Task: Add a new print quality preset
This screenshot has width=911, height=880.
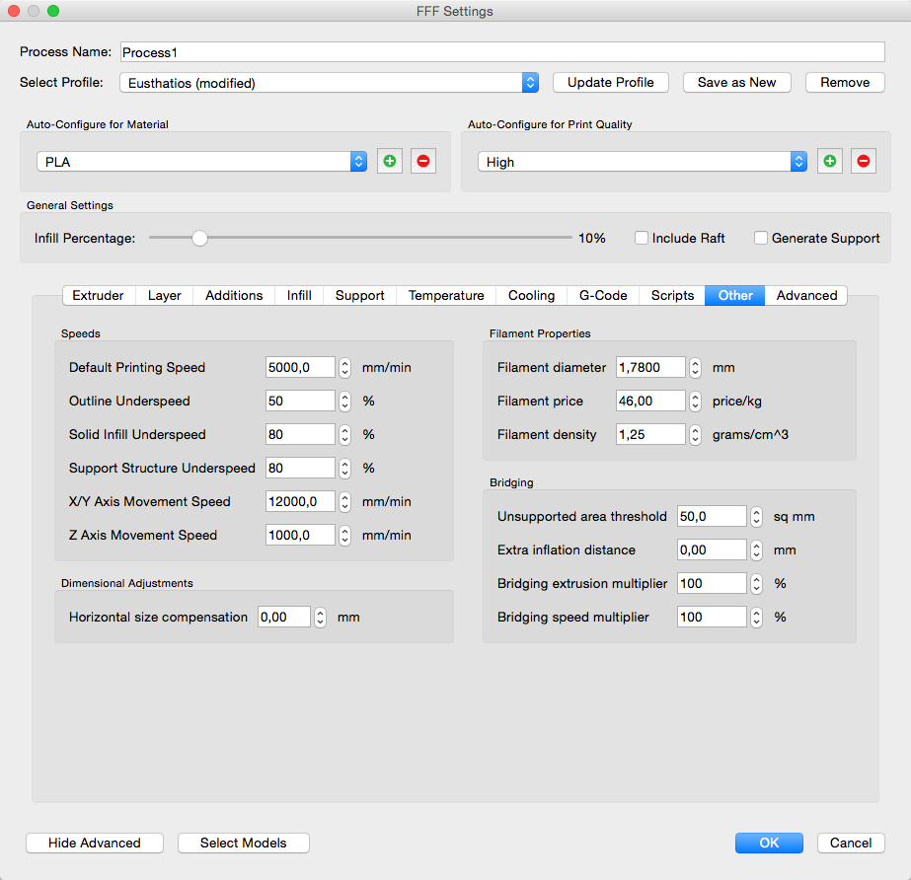Action: (830, 162)
